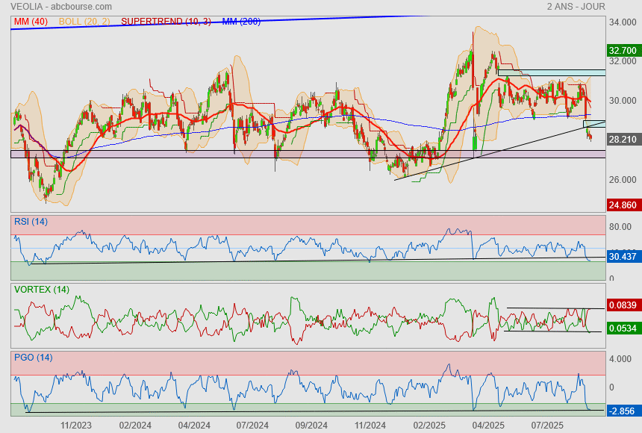The width and height of the screenshot is (642, 433).
Task: Select the MM (200) legend label
Action: click(241, 22)
